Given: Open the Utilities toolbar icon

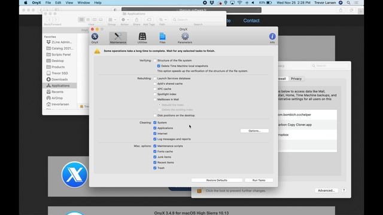Looking at the screenshot, I should click(142, 38).
